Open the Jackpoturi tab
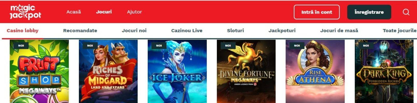This screenshot has height=103, width=417. [x=282, y=31]
